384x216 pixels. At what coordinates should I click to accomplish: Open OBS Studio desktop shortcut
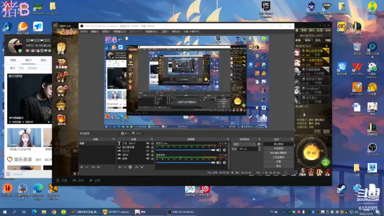coord(372,149)
